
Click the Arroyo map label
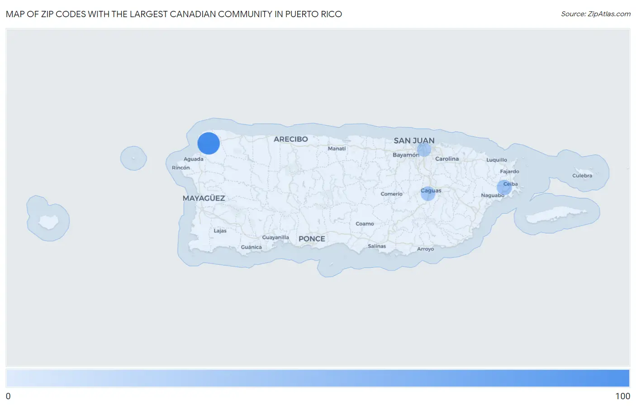pyautogui.click(x=425, y=249)
